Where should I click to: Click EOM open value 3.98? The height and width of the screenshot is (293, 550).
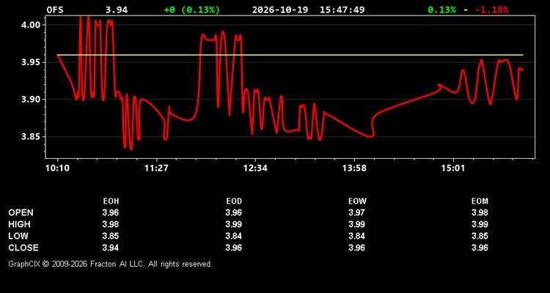[480, 212]
